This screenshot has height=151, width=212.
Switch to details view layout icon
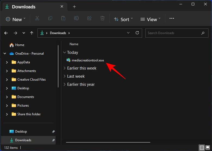202,148
